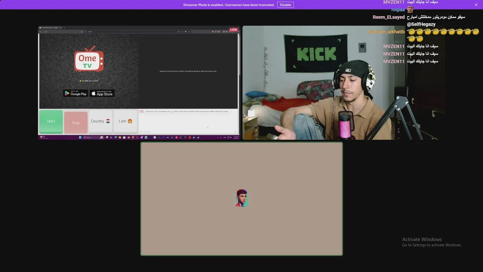This screenshot has height=272, width=483.
Task: Click the browser forward arrow
Action: point(43,32)
